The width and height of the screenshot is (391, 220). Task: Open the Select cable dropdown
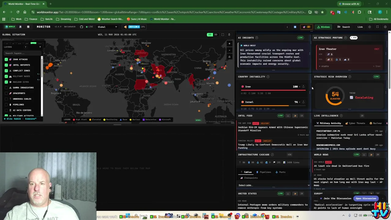274,185
